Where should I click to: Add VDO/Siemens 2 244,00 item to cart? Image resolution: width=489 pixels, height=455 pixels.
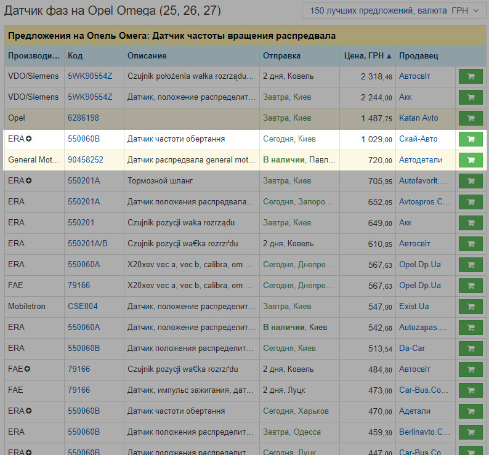pyautogui.click(x=471, y=97)
